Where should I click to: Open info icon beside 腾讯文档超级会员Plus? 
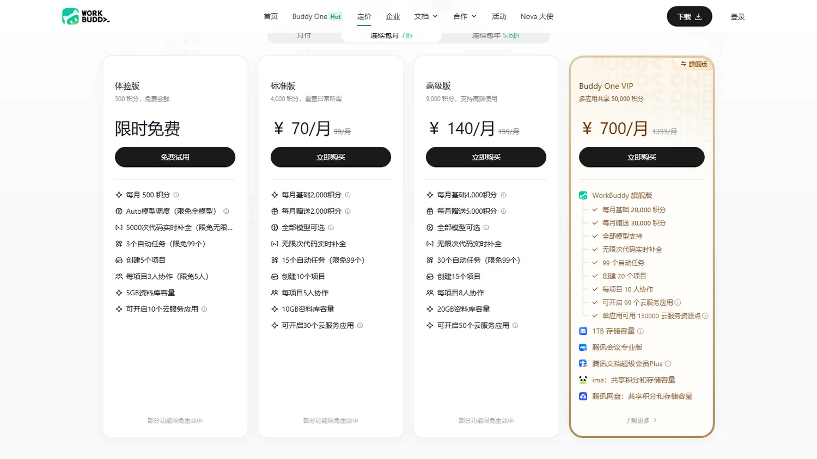668,363
